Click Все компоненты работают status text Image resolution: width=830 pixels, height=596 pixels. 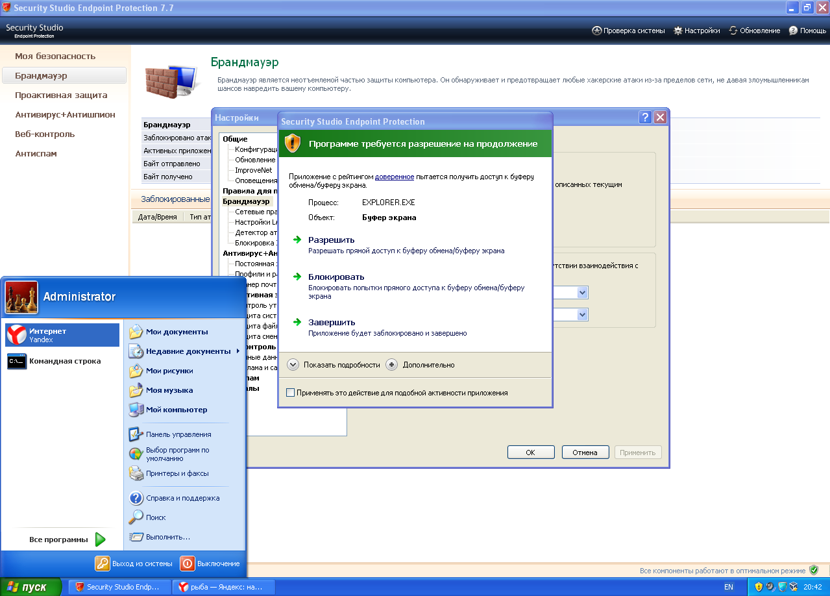click(722, 571)
